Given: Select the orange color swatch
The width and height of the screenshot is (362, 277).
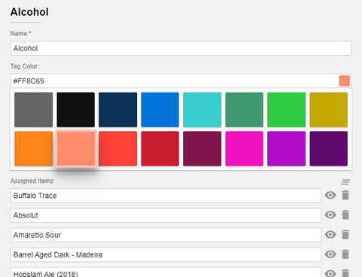Looking at the screenshot, I should click(34, 148).
